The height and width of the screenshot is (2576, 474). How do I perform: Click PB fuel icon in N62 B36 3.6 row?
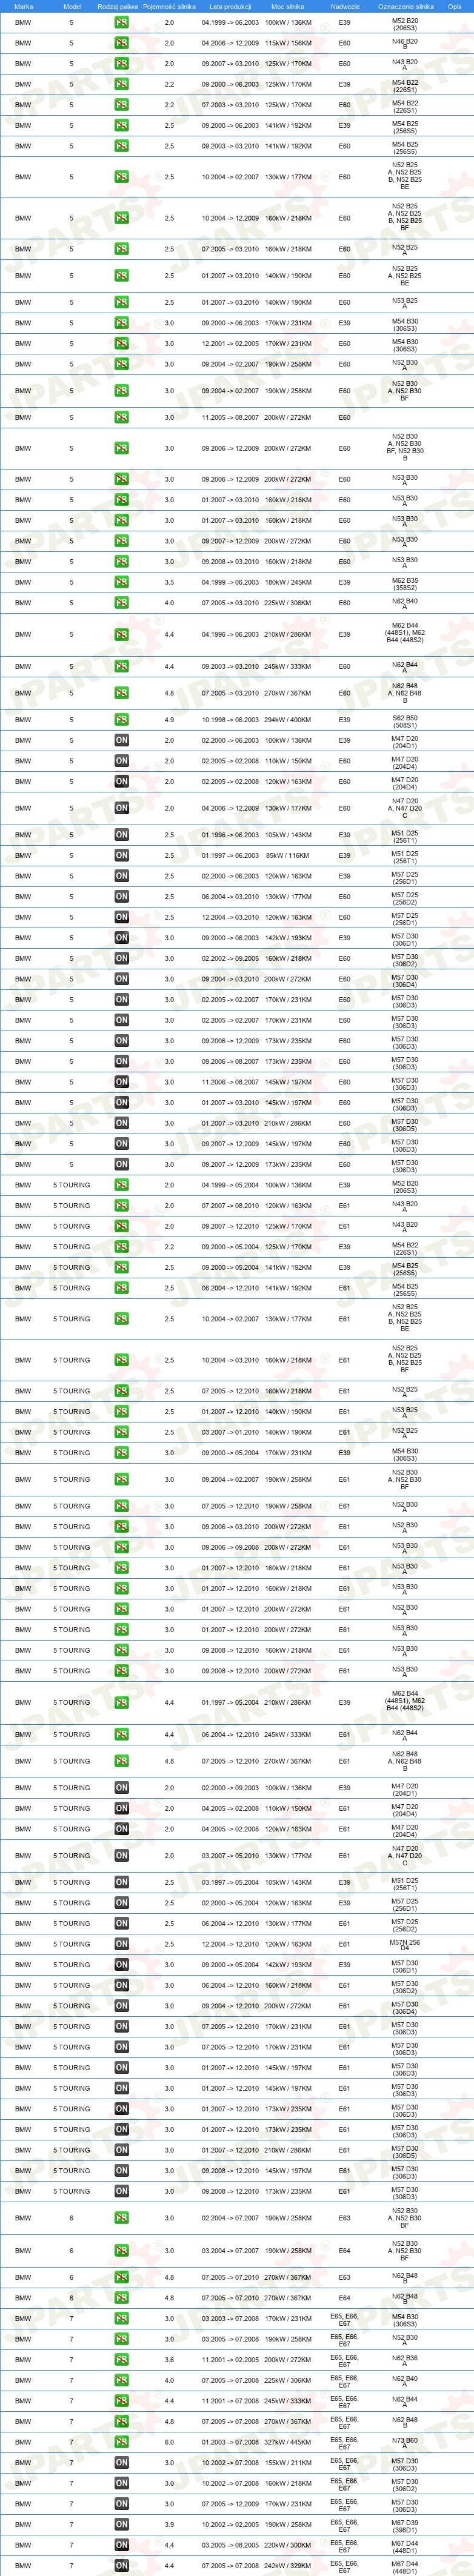[121, 2360]
